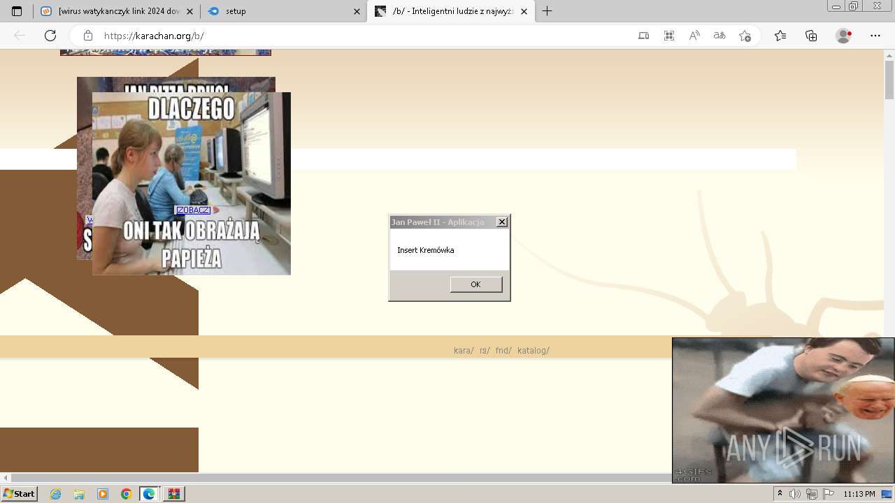Open the QR code / apps icon
Screen dimensions: 895x503
[669, 36]
